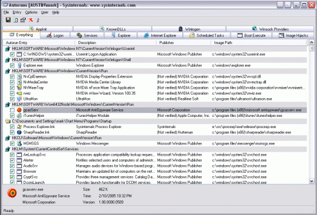Switch to the KnownDLLs tab

click(x=113, y=29)
